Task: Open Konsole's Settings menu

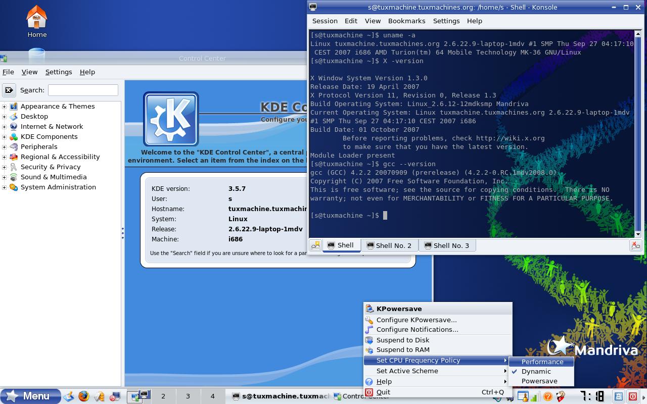Action: point(446,21)
